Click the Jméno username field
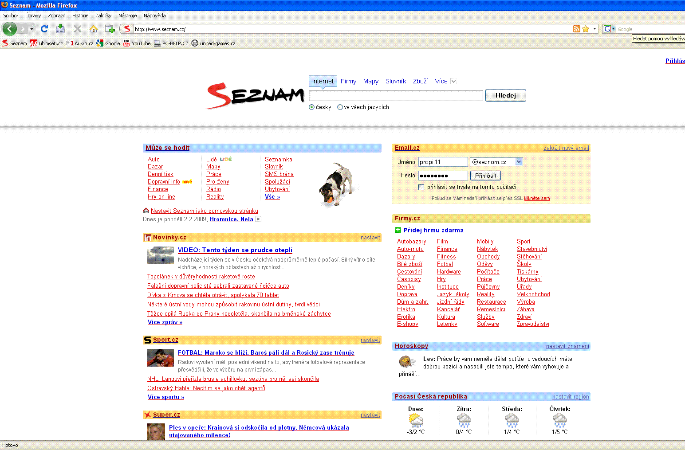 point(443,162)
